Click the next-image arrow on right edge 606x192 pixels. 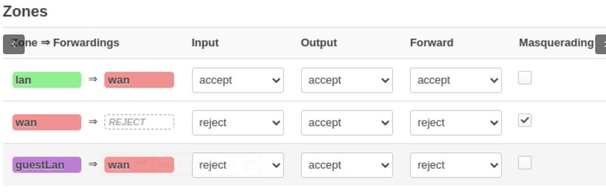click(601, 44)
